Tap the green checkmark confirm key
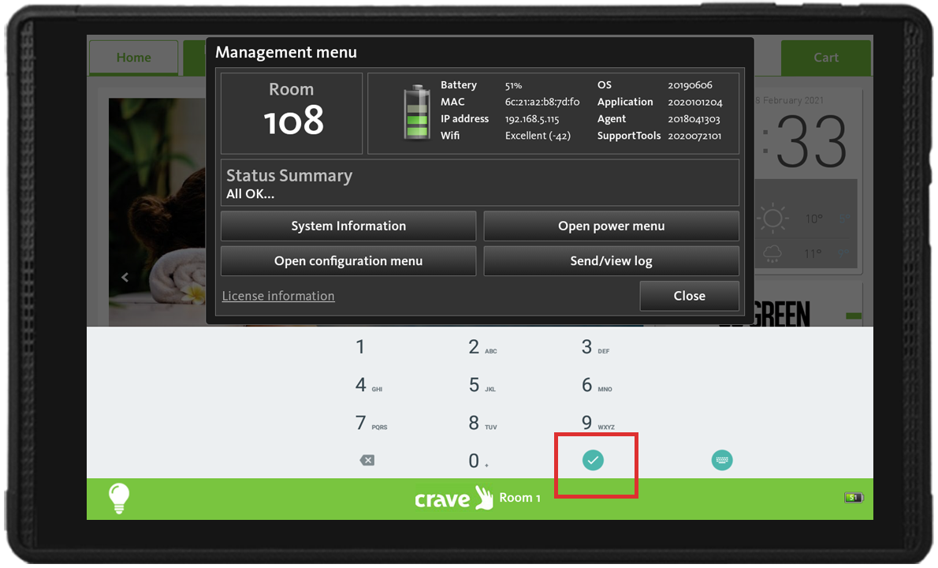The width and height of the screenshot is (938, 568). (593, 460)
